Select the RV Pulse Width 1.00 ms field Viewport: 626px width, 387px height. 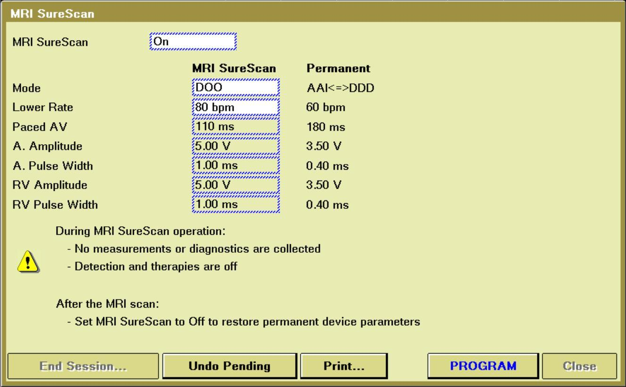[x=236, y=205]
